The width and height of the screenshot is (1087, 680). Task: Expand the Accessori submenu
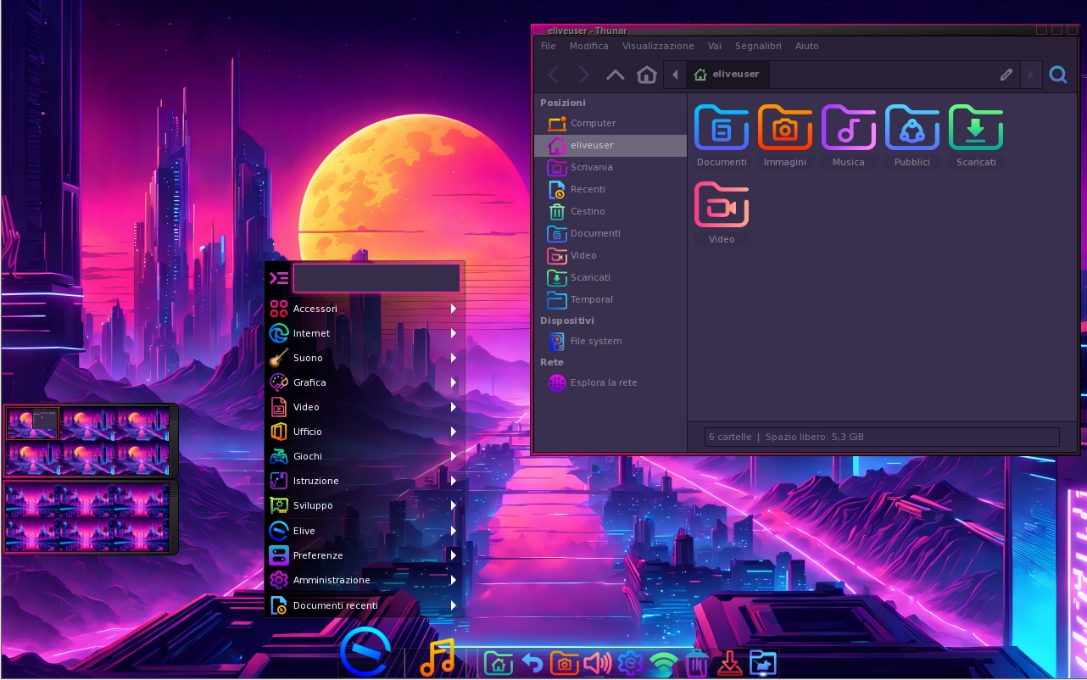[x=365, y=309]
